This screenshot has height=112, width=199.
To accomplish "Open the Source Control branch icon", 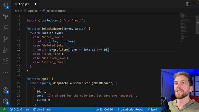I will pyautogui.click(x=6, y=39).
